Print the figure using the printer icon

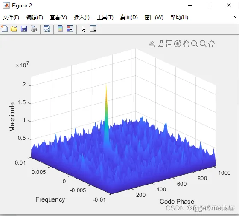pos(34,28)
